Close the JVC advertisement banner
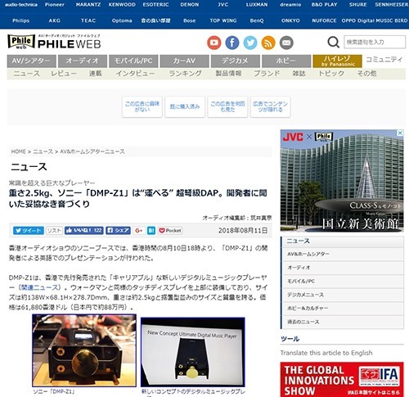409x397 pixels. [400, 133]
